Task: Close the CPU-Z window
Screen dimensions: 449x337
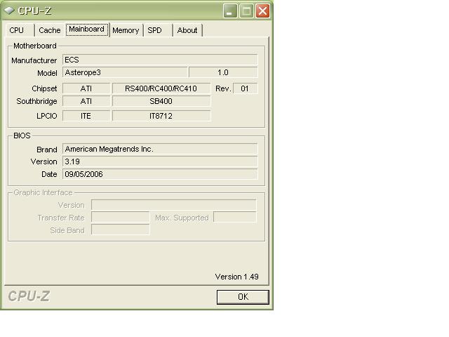Action: point(262,11)
